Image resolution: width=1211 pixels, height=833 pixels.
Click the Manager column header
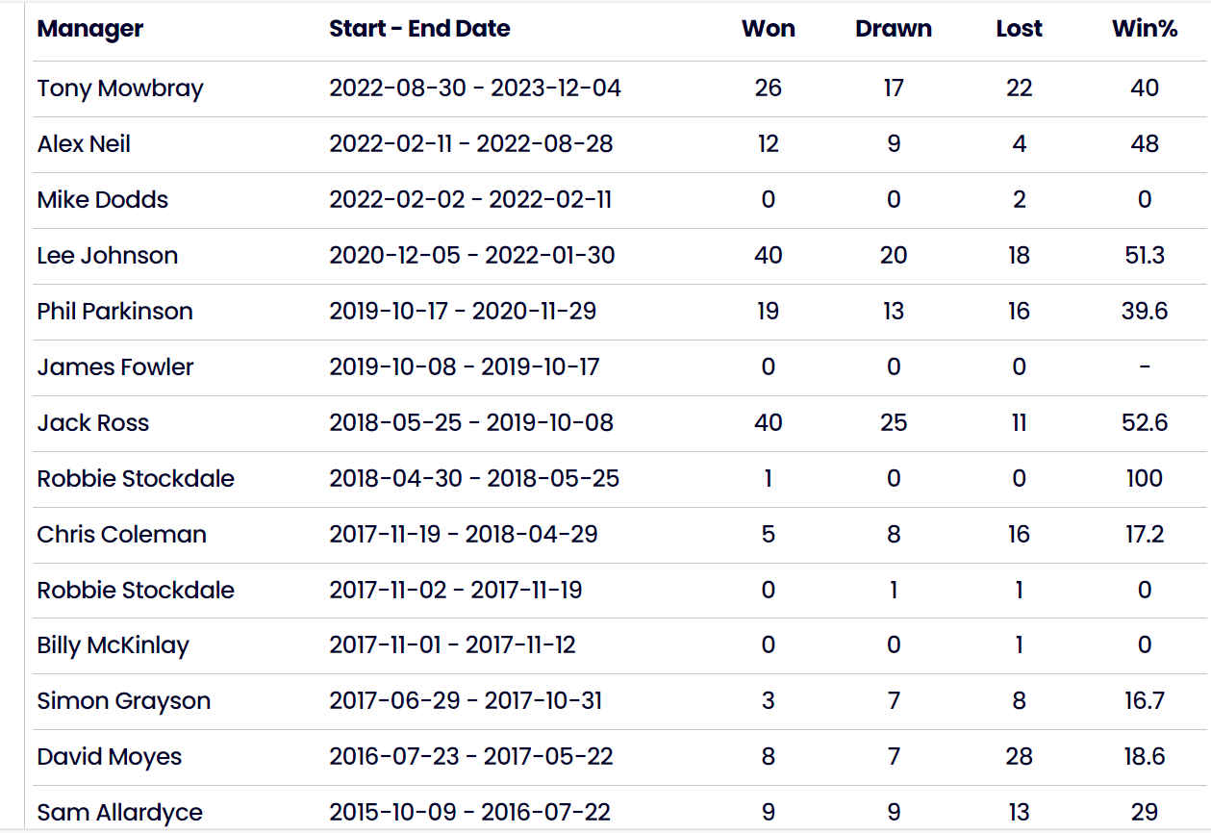tap(89, 29)
